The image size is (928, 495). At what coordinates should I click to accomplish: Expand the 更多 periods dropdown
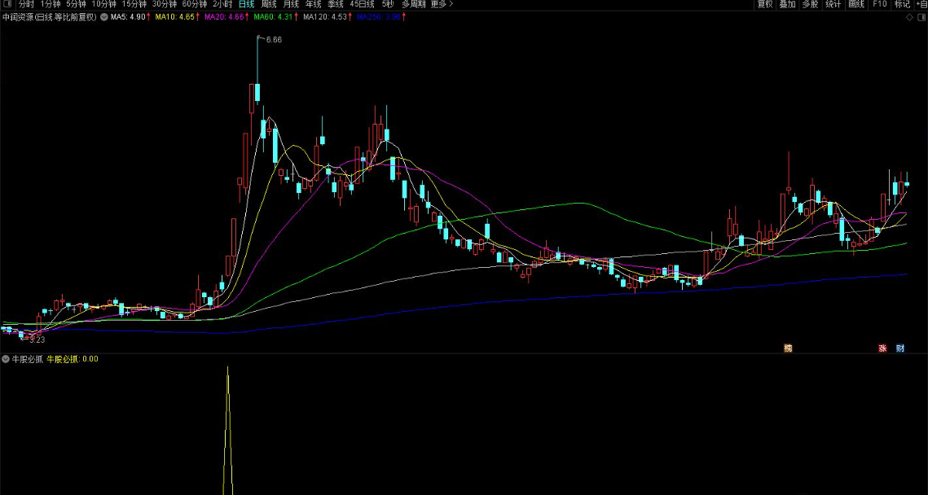[442, 4]
